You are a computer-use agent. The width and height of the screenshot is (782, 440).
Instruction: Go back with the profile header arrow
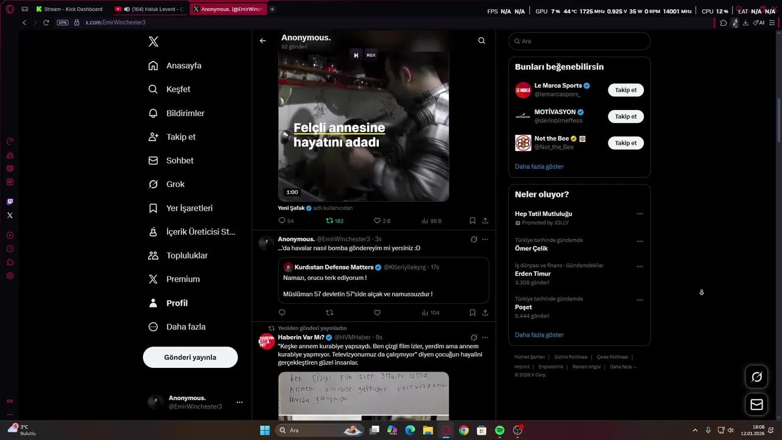(x=263, y=41)
